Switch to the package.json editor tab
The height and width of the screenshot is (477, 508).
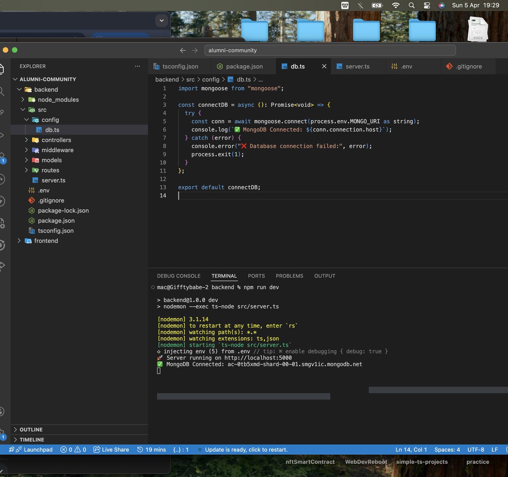(244, 67)
